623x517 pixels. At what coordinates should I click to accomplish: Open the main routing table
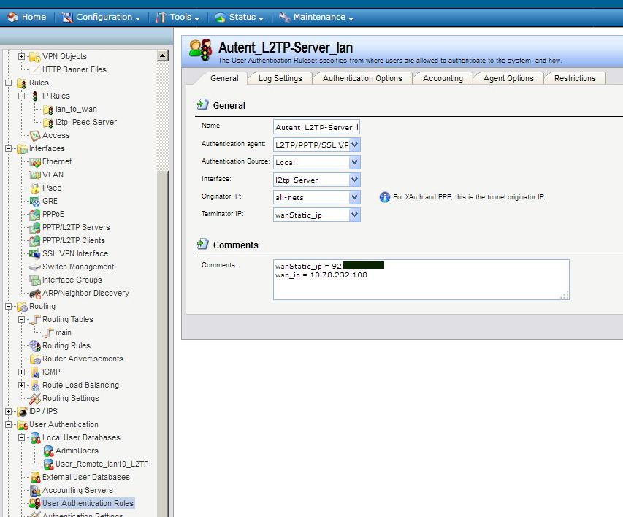click(x=64, y=332)
